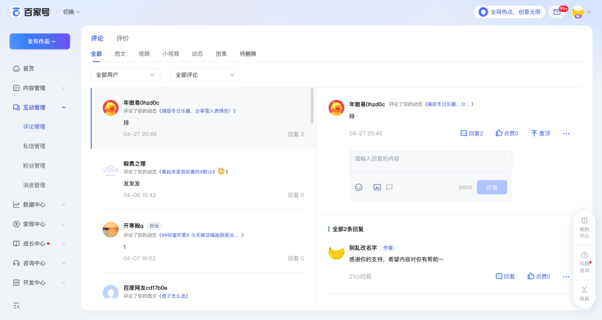Click the insert image icon
The image size is (602, 320).
[x=377, y=187]
